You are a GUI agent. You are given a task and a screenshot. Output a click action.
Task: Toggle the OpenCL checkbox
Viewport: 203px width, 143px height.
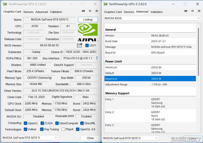click(x=26, y=123)
